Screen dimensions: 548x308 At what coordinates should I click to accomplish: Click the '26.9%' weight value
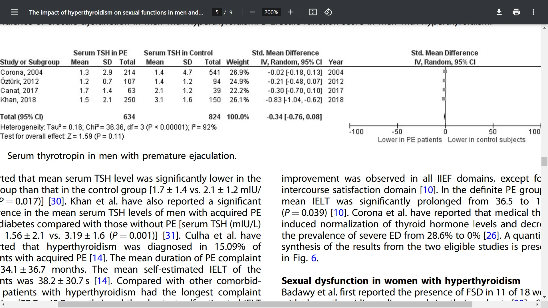tap(239, 72)
